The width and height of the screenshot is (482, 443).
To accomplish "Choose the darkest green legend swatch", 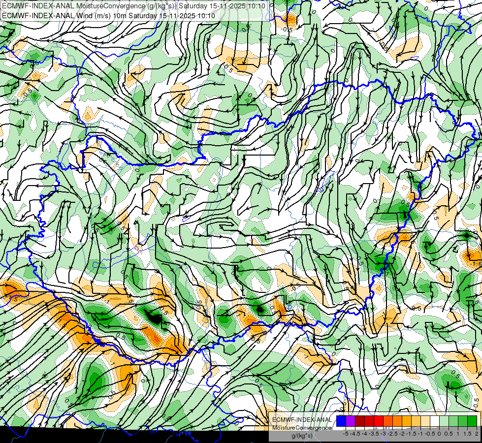I will (x=472, y=421).
